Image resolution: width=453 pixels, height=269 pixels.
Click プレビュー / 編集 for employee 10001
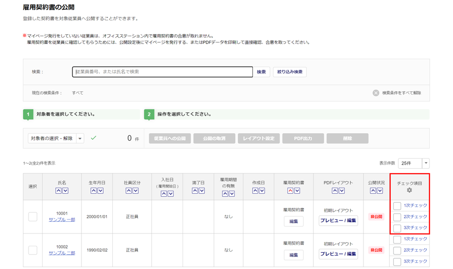[x=338, y=220]
